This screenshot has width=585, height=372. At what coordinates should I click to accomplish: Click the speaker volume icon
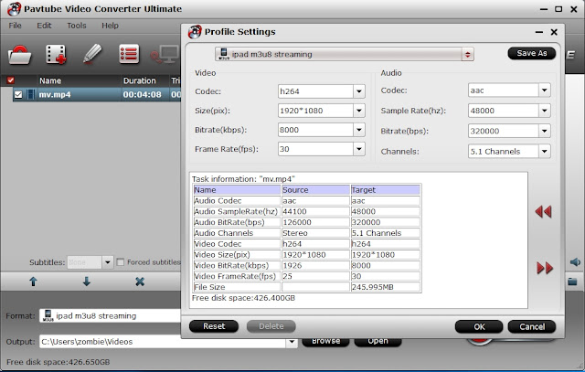[575, 262]
